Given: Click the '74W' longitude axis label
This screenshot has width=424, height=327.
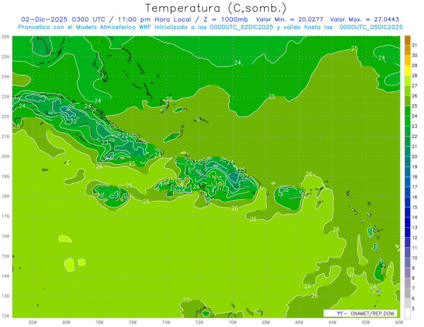Looking at the screenshot, I should pyautogui.click(x=166, y=322).
